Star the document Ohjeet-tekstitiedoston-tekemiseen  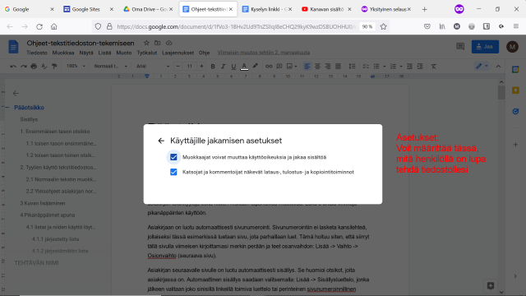pyautogui.click(x=146, y=43)
